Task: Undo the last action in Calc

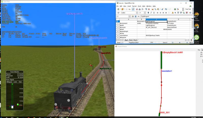Action: pyautogui.click(x=166, y=9)
